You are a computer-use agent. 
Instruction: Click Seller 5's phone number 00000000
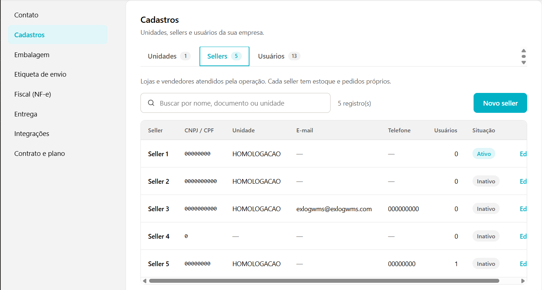pos(402,264)
